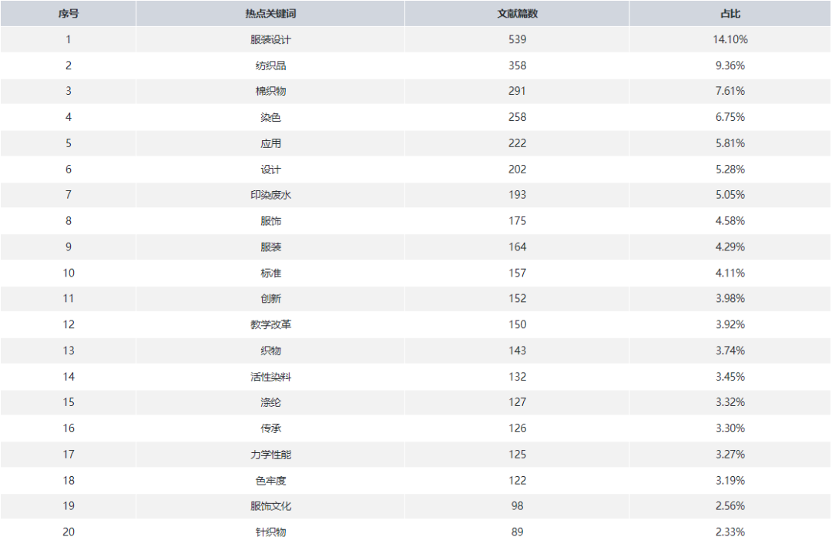Click the 序号 column header

[69, 14]
